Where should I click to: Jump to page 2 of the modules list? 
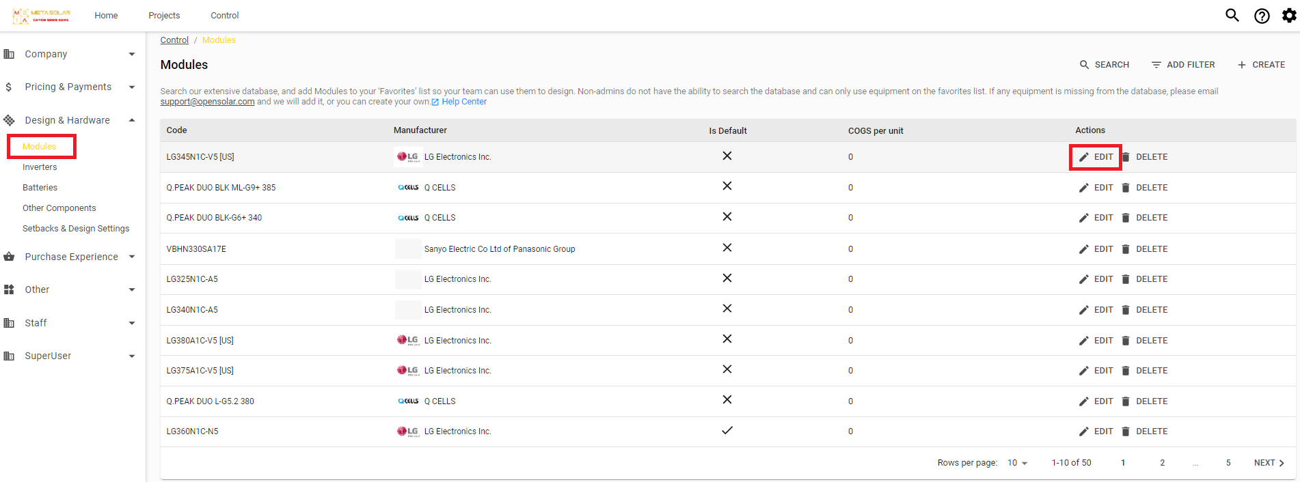click(1162, 463)
